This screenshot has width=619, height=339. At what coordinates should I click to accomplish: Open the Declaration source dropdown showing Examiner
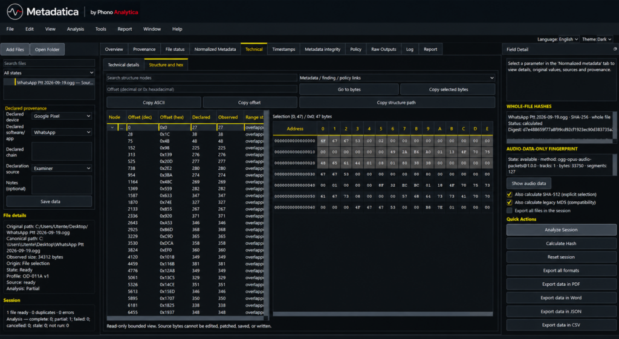pyautogui.click(x=62, y=168)
